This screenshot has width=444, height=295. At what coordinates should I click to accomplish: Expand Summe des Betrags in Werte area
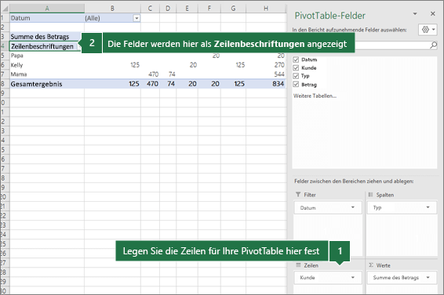point(428,278)
